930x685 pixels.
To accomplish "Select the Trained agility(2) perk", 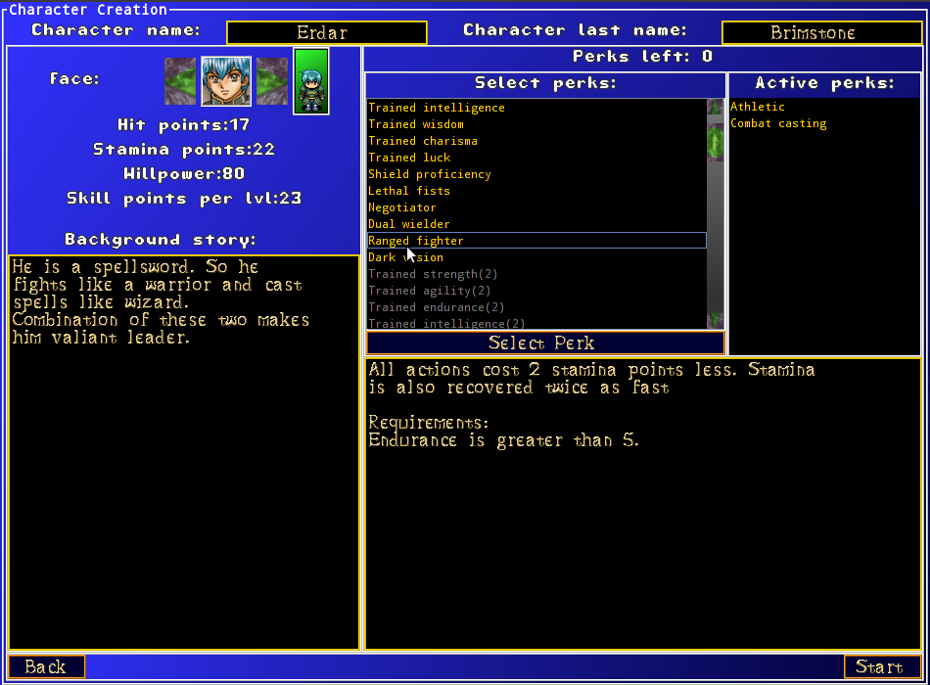I will [x=536, y=290].
